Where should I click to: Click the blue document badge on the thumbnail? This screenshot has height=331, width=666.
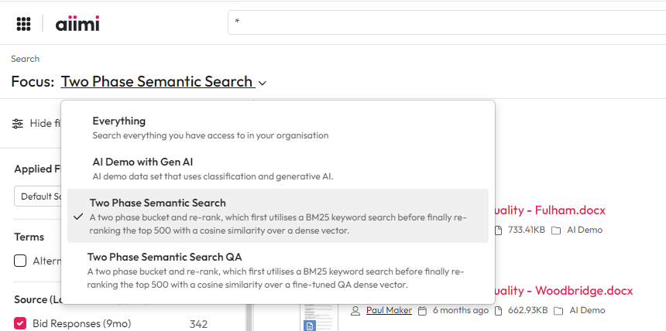[x=309, y=326]
